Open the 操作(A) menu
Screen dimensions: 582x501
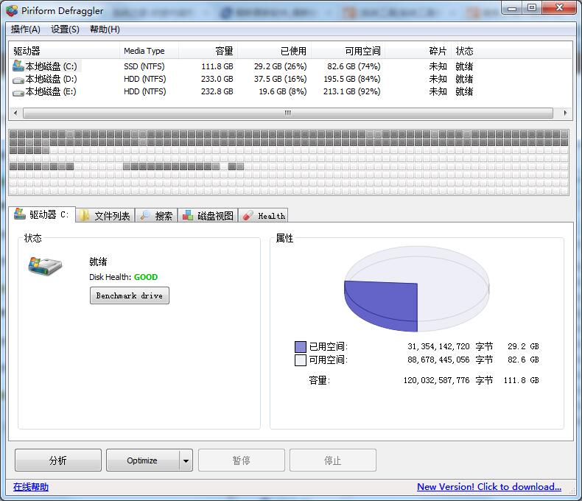pyautogui.click(x=26, y=29)
